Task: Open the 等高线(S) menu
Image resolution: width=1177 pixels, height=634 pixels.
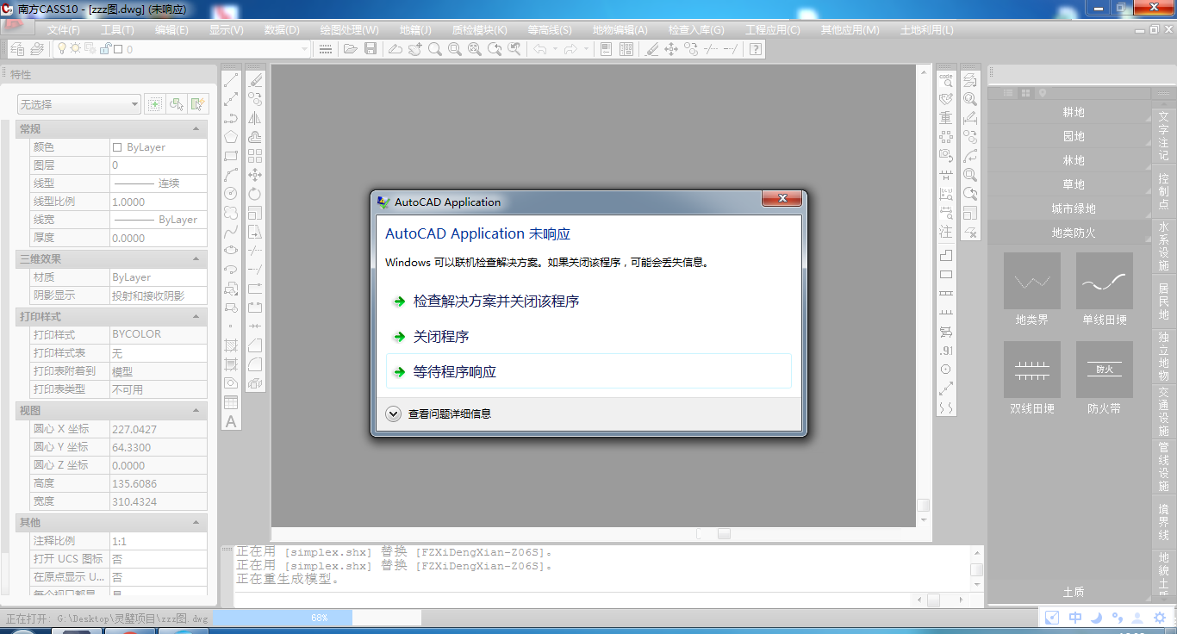Action: tap(549, 29)
